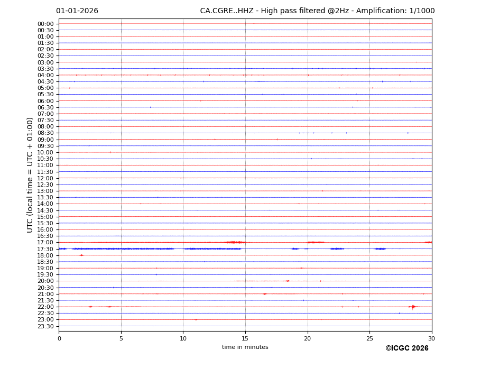Click the 'time in minutes' axis label
The image size is (490, 368).
coord(245,347)
